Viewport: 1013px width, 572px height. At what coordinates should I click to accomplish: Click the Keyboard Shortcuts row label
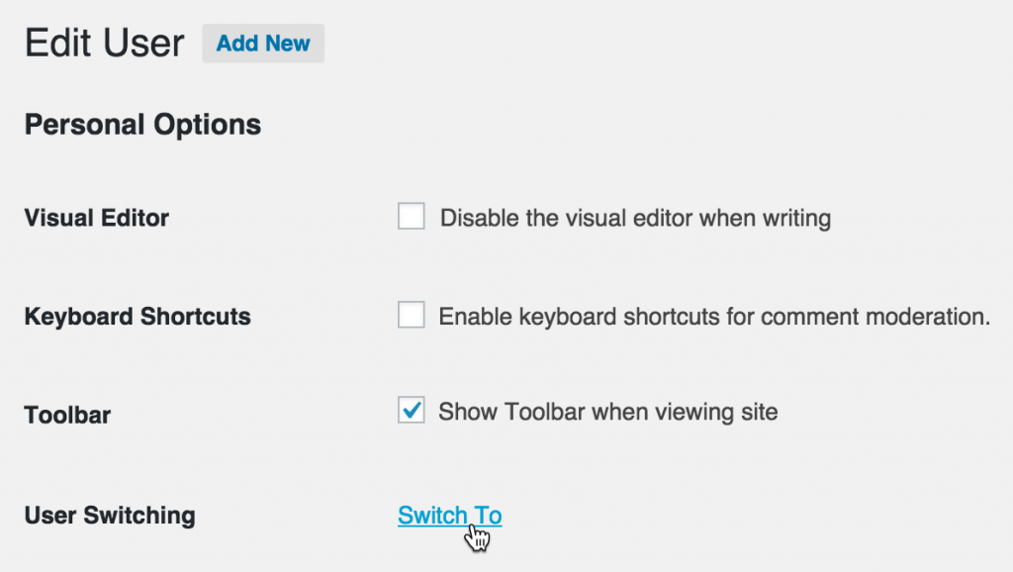click(x=137, y=316)
